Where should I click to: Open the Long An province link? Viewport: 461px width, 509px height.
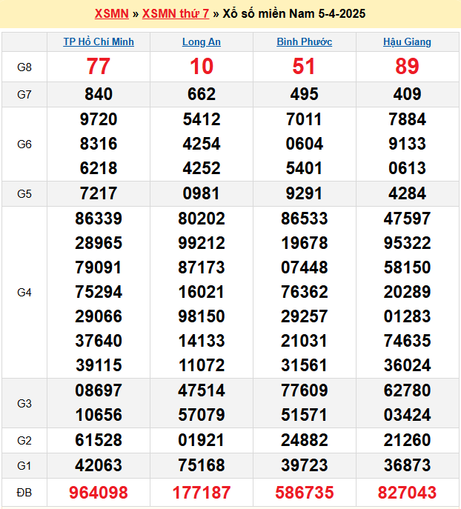[x=201, y=42]
